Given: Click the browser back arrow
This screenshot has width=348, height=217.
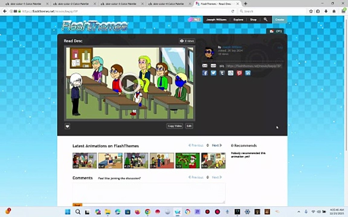Looking at the screenshot, I should tap(5, 11).
